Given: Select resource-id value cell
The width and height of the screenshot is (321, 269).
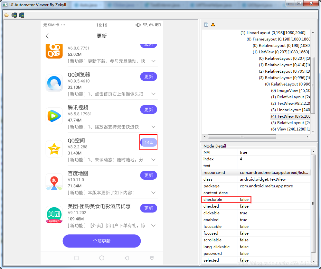Looking at the screenshot, I should 274,173.
